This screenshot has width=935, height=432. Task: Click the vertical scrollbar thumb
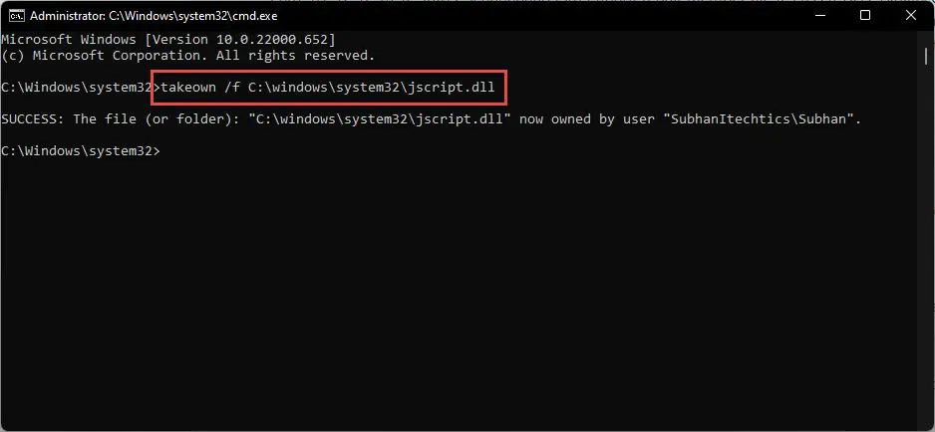click(925, 56)
